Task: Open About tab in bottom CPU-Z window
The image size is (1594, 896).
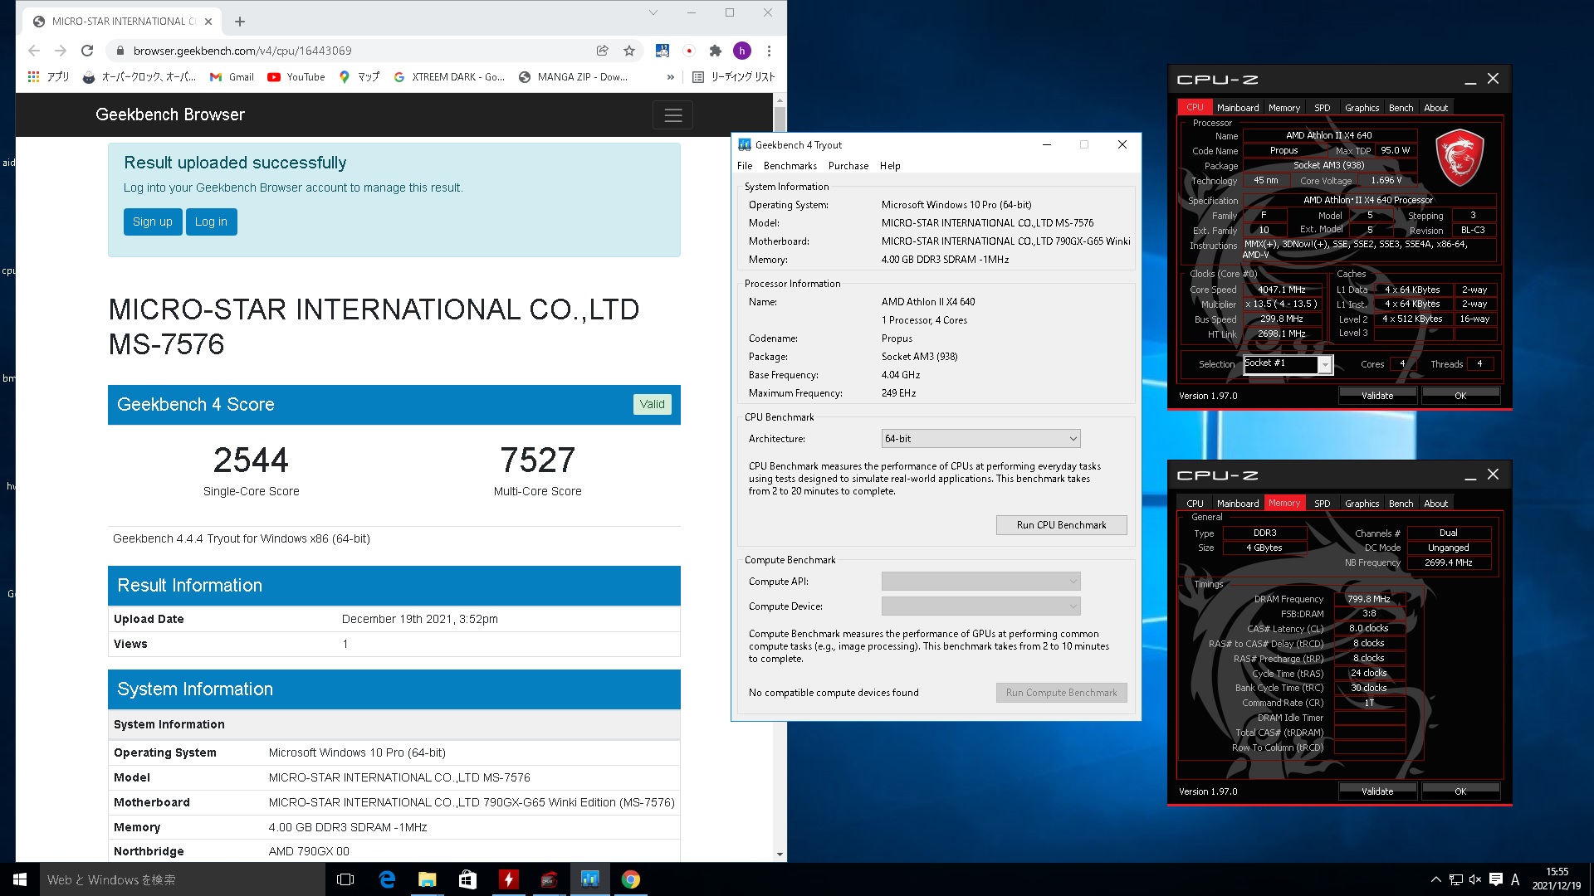Action: [1435, 504]
